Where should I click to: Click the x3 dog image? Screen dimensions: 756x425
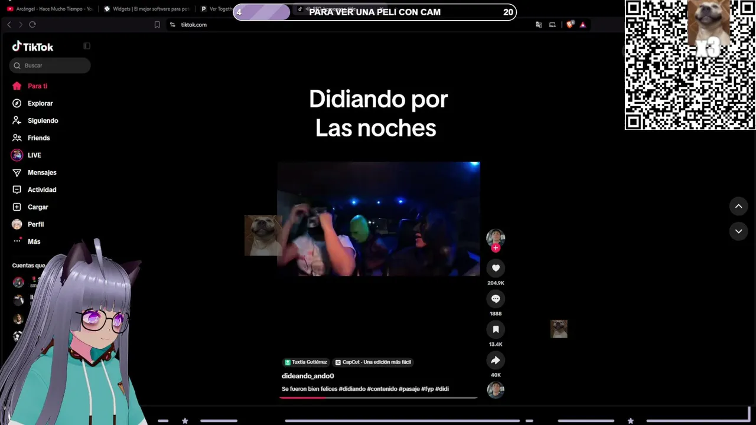pos(709,28)
